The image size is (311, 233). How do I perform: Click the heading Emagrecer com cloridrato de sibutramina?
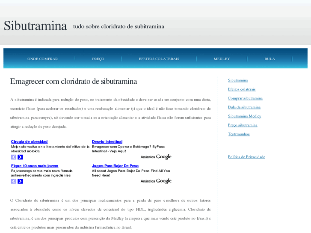(74, 82)
